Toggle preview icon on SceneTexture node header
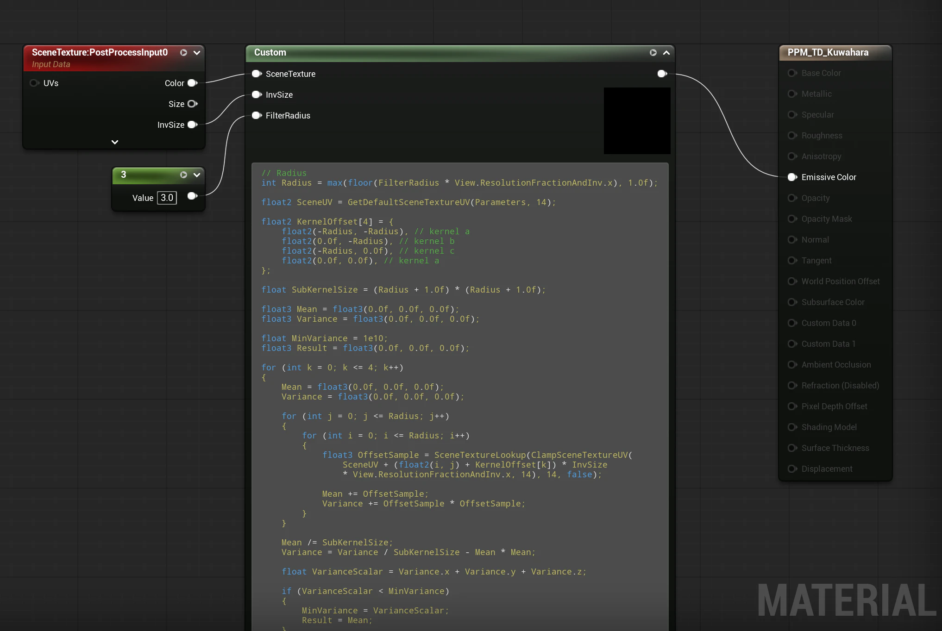Image resolution: width=942 pixels, height=631 pixels. (183, 53)
